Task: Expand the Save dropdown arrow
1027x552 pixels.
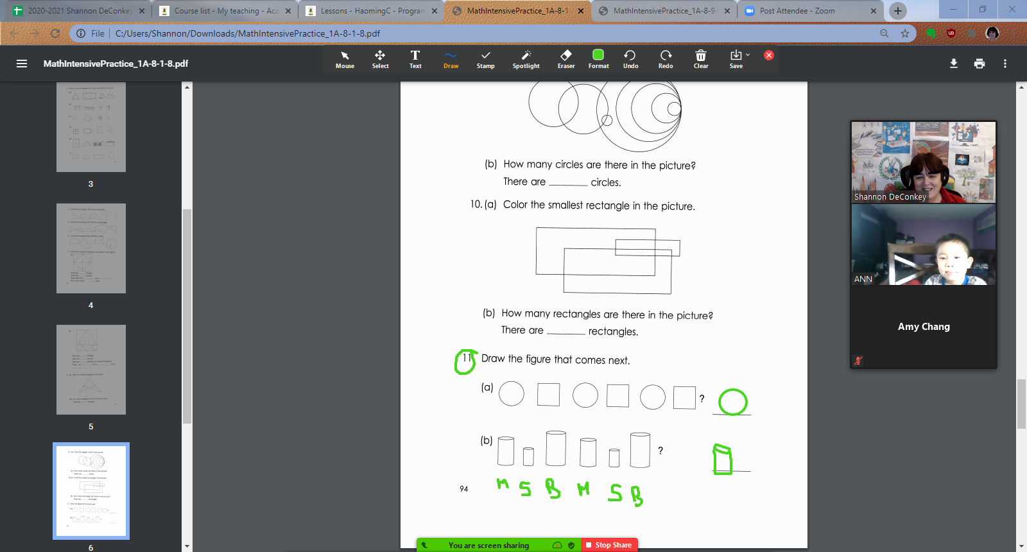Action: pos(748,55)
